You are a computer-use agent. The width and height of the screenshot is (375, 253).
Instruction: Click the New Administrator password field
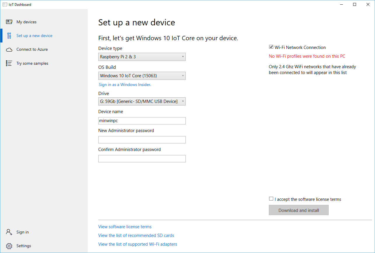(142, 140)
